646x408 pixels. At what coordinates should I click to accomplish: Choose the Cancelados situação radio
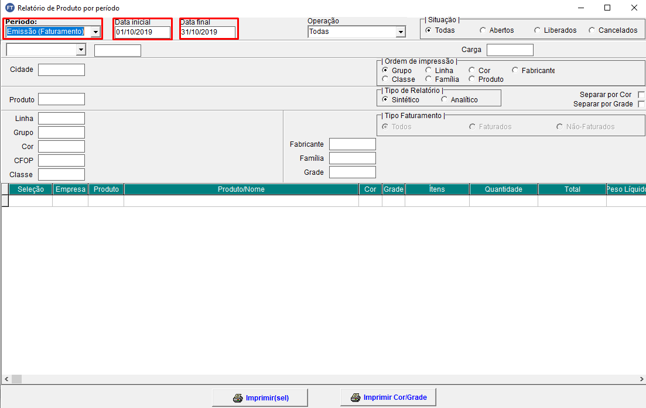592,30
